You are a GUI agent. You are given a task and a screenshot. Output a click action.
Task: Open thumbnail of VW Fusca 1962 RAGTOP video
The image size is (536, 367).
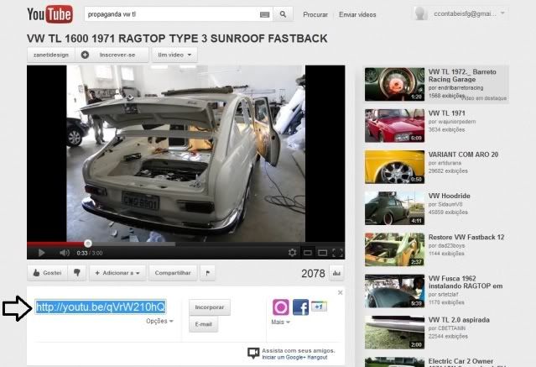click(x=394, y=291)
